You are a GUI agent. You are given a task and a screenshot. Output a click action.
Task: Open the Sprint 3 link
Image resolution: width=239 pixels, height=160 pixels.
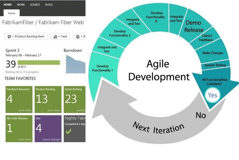pyautogui.click(x=12, y=50)
